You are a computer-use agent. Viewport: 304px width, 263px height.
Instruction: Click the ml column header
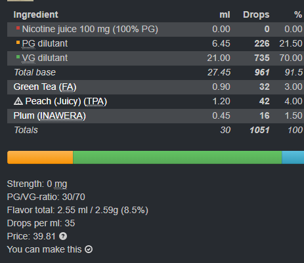click(225, 14)
